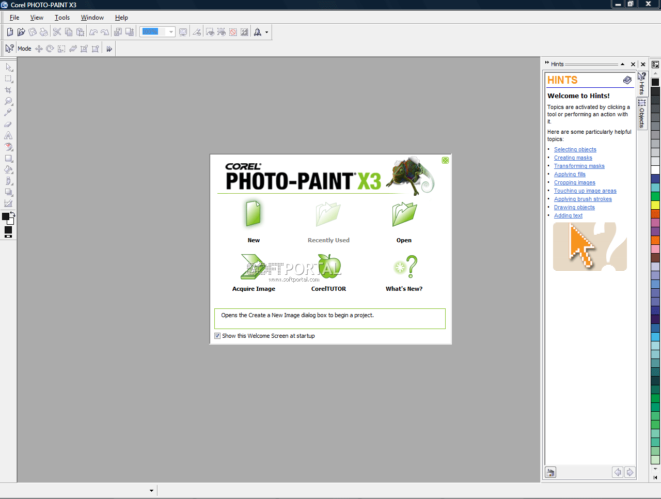Image resolution: width=661 pixels, height=499 pixels.
Task: Select the Rectangle Mask tool
Action: tap(9, 79)
